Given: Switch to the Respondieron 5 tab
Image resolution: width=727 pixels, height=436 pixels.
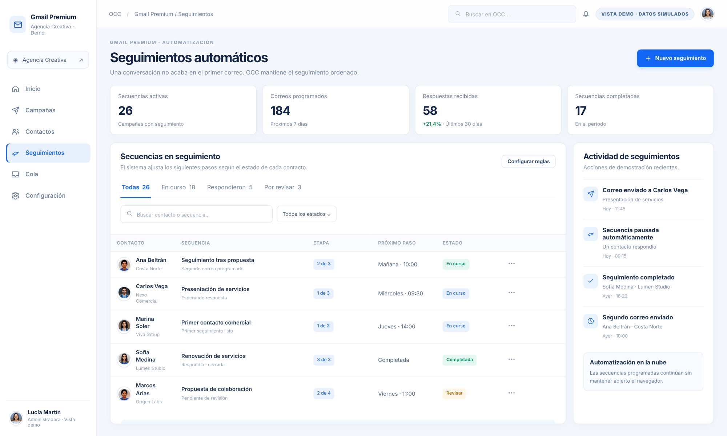Looking at the screenshot, I should coord(230,187).
